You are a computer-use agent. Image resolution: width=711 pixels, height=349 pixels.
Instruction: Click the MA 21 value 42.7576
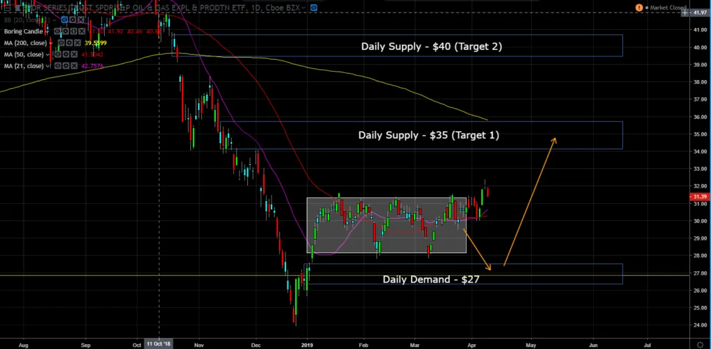pos(92,66)
